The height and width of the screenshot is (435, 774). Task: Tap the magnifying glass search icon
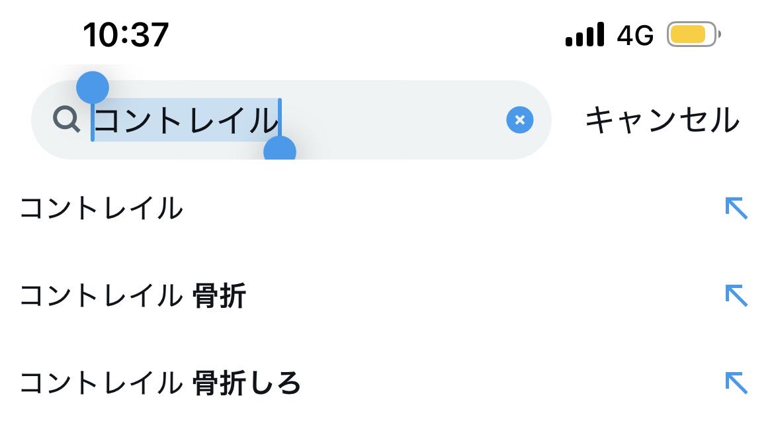(x=67, y=120)
